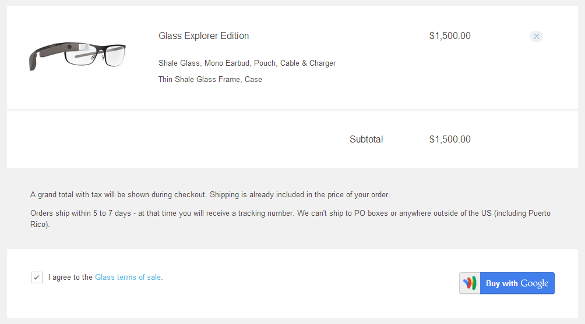
Task: Remove Glass Explorer Edition with the X icon
Action: [x=536, y=36]
